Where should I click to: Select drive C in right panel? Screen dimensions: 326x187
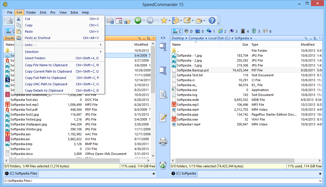click(x=177, y=31)
